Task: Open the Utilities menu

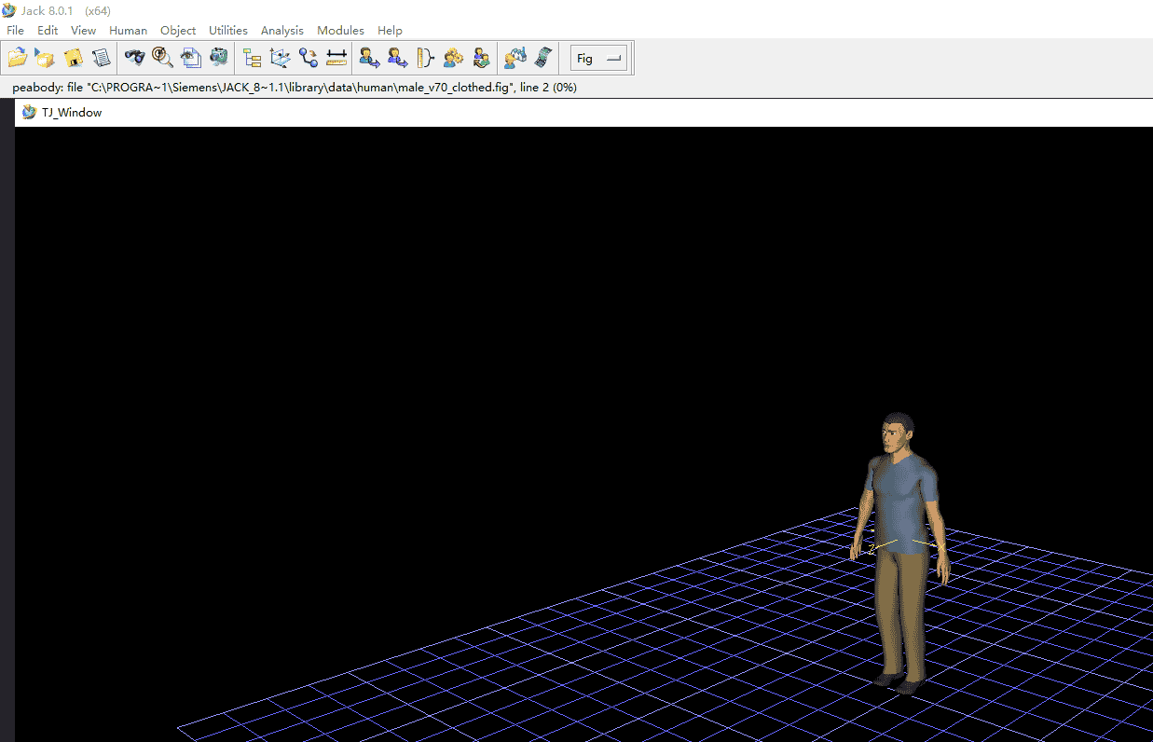Action: [228, 30]
